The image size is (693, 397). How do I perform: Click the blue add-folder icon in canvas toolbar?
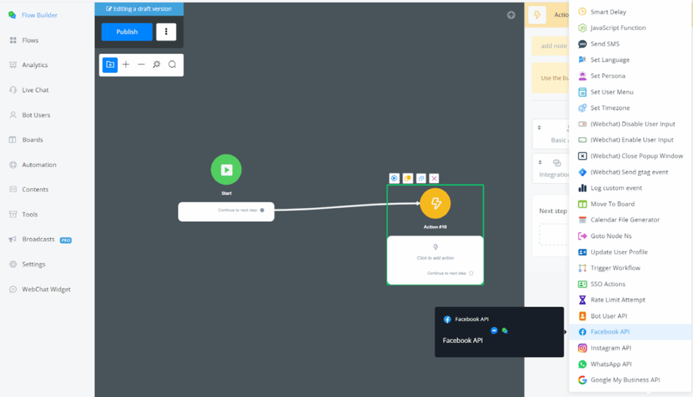pos(110,64)
